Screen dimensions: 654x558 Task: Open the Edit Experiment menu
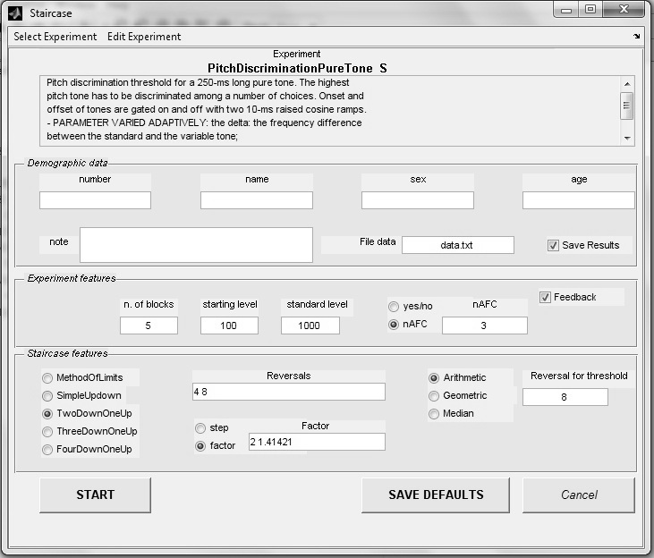[x=144, y=37]
